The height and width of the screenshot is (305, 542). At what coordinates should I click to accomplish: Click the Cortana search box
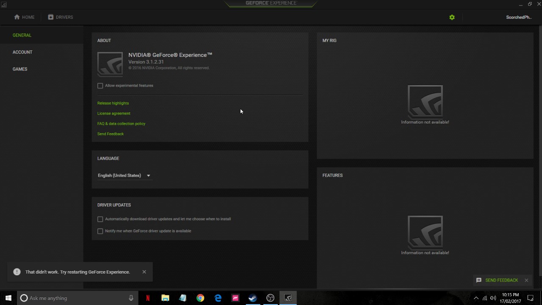pyautogui.click(x=78, y=298)
